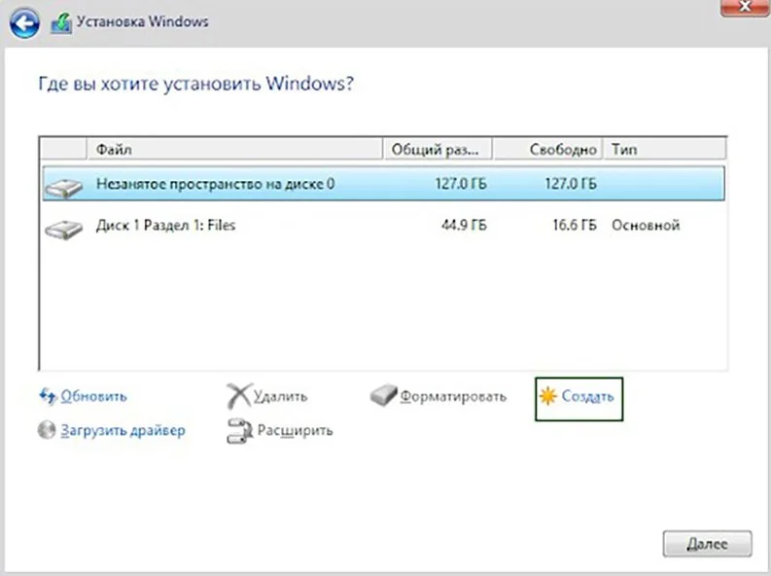Sort by the Файл column header

pos(235,149)
